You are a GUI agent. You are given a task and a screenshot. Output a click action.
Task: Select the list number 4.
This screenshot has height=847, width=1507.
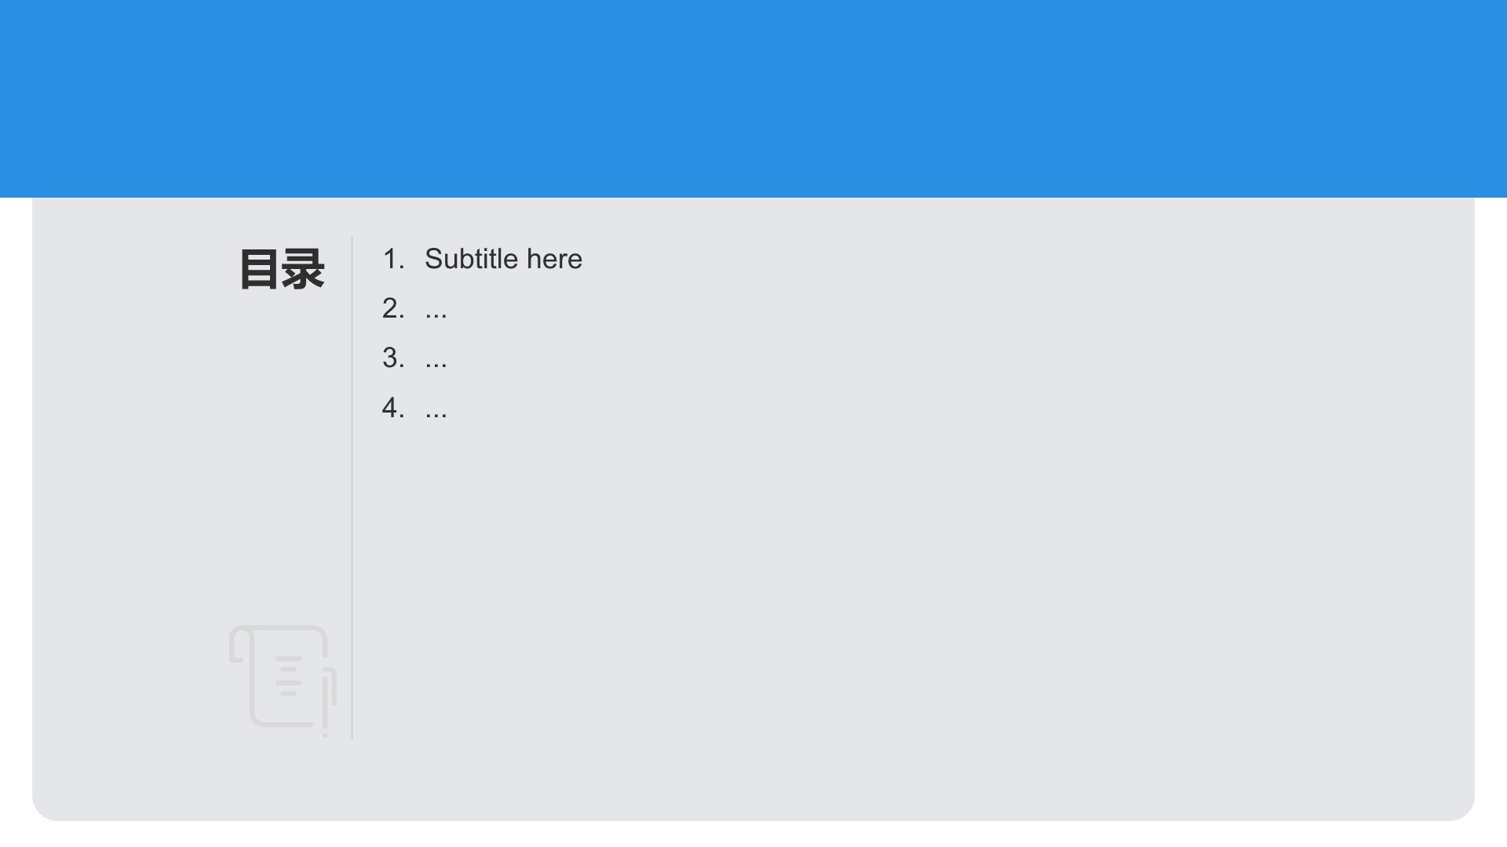coord(393,408)
